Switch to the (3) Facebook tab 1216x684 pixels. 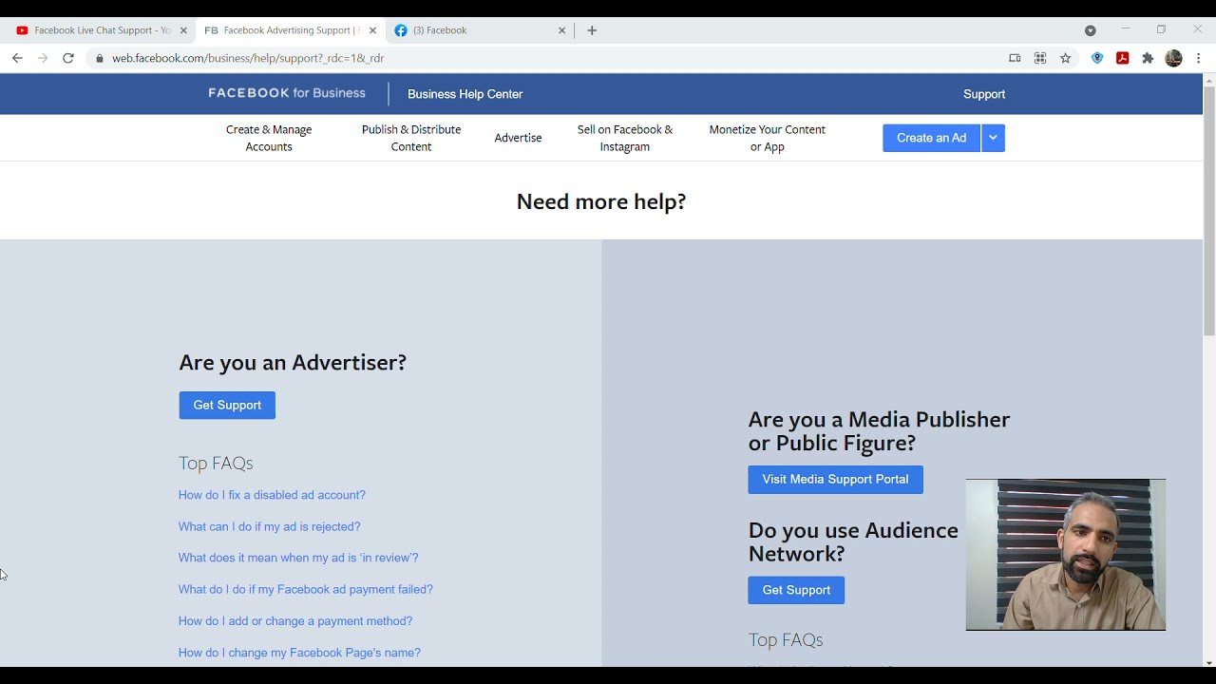[479, 30]
